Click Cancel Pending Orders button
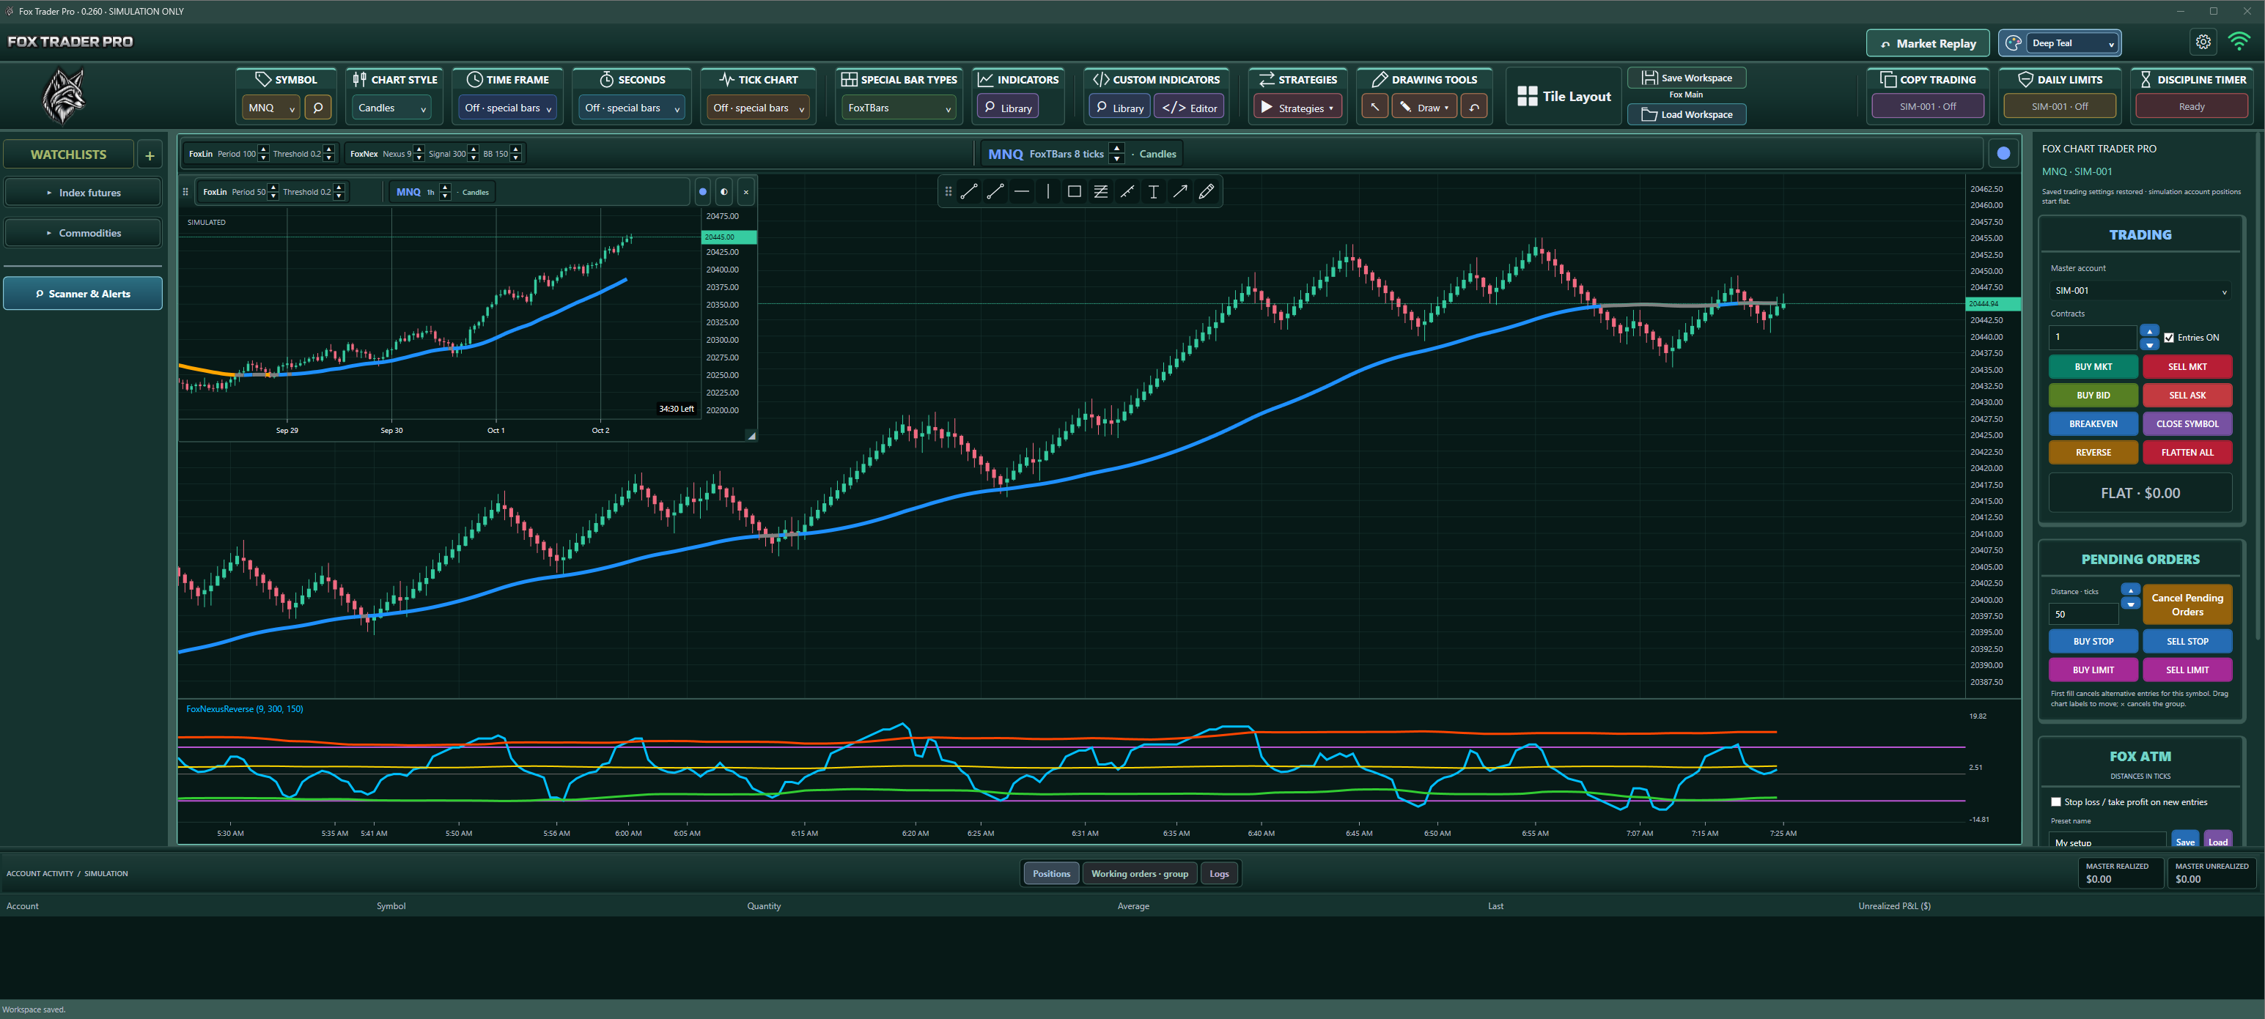The image size is (2265, 1019). tap(2187, 604)
